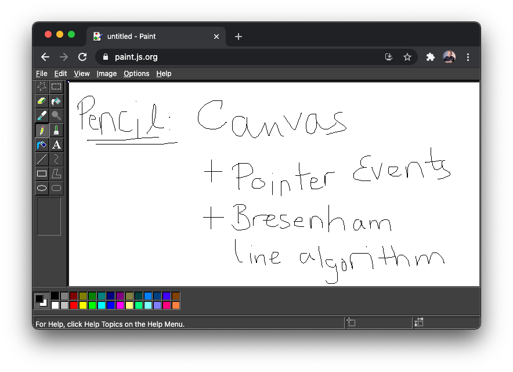Select the Line tool
The width and height of the screenshot is (513, 372).
click(42, 159)
